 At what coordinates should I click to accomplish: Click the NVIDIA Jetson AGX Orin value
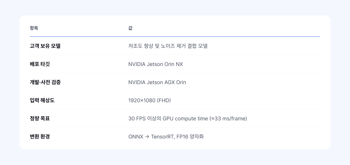[157, 82]
